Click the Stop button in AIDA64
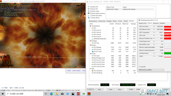Screen dimensions: 171x96 click(x=99, y=89)
